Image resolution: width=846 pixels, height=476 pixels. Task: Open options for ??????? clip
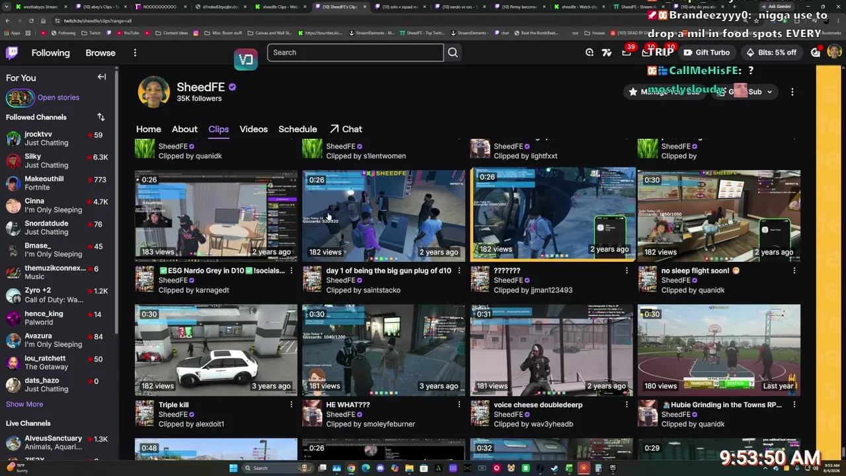627,270
